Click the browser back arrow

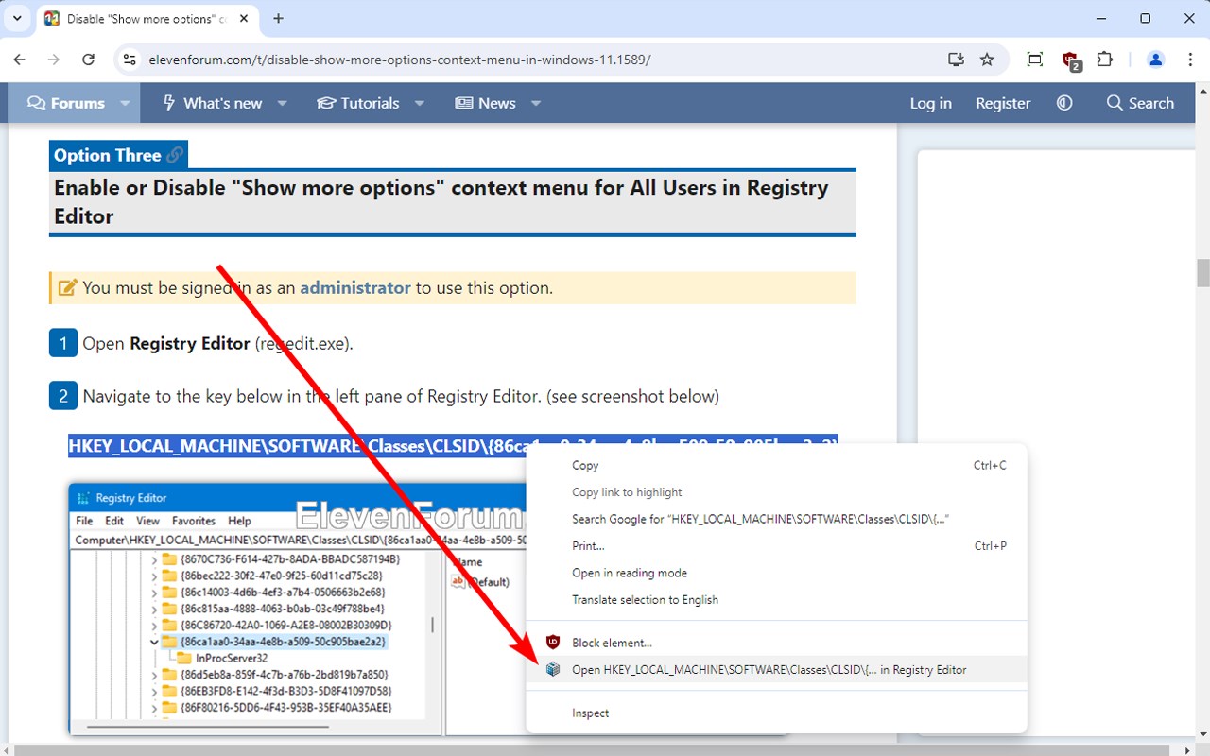pyautogui.click(x=20, y=60)
